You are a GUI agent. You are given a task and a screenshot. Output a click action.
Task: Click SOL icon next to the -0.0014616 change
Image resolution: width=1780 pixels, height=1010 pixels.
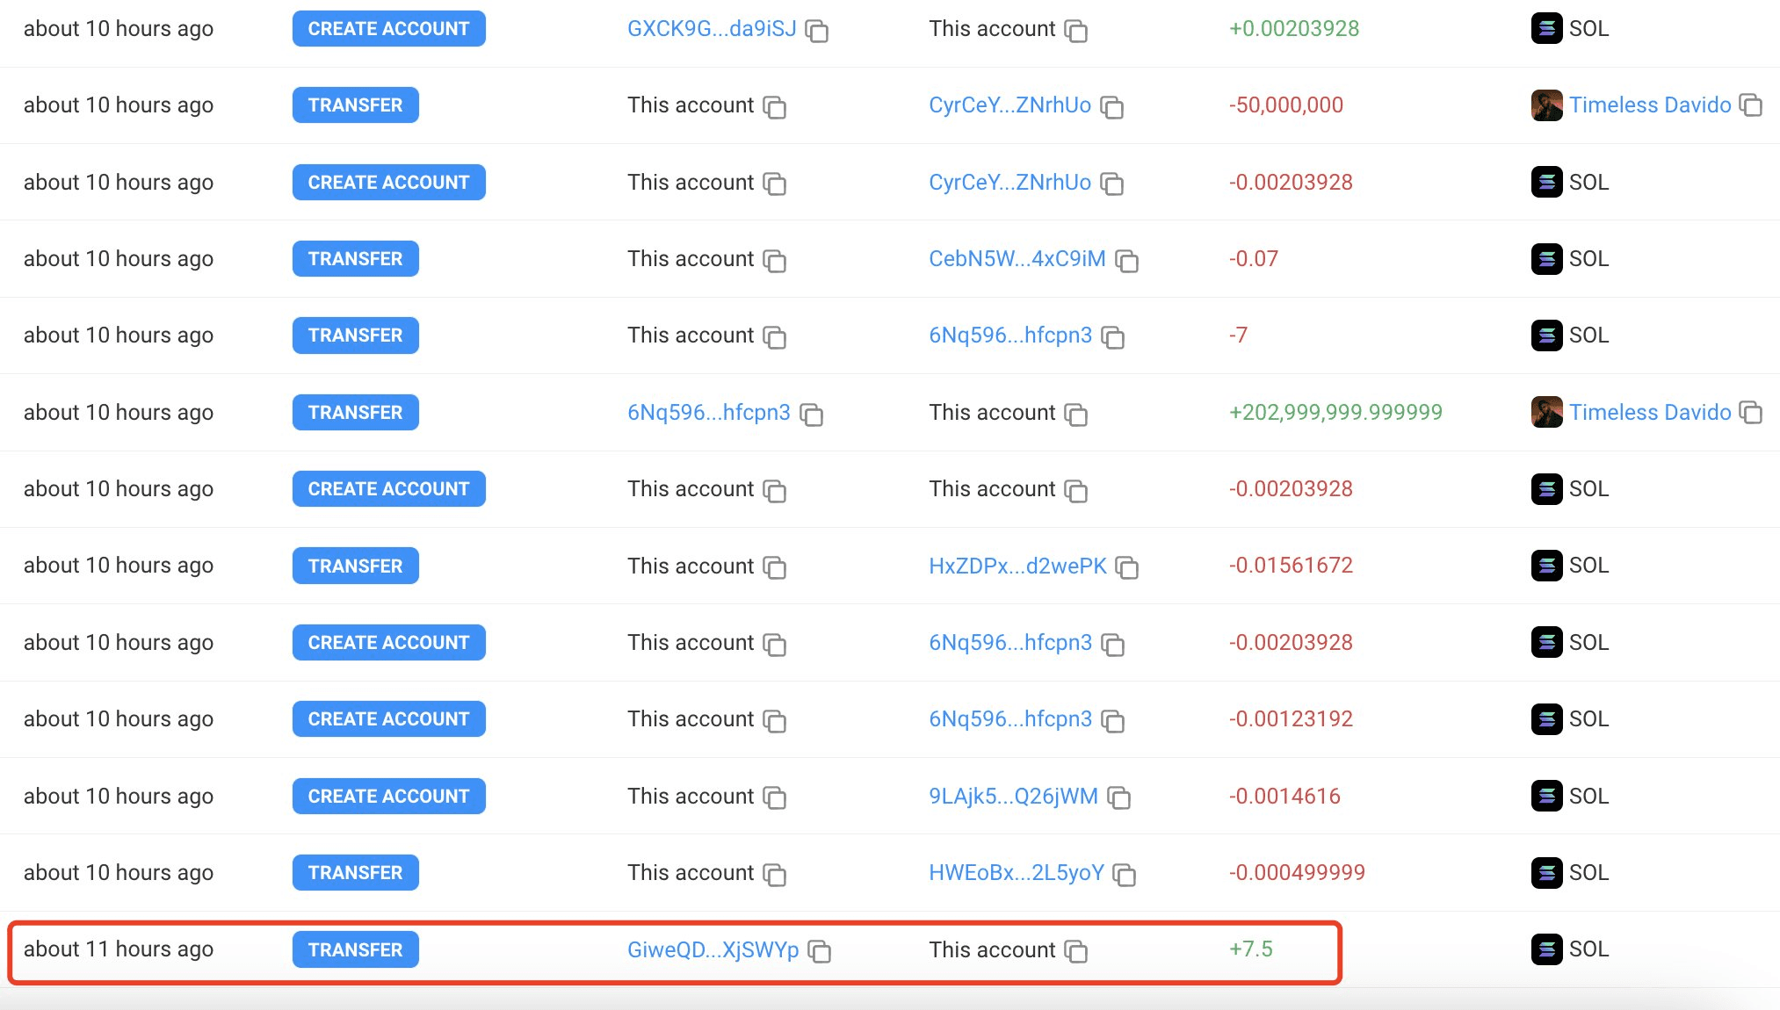1546,796
